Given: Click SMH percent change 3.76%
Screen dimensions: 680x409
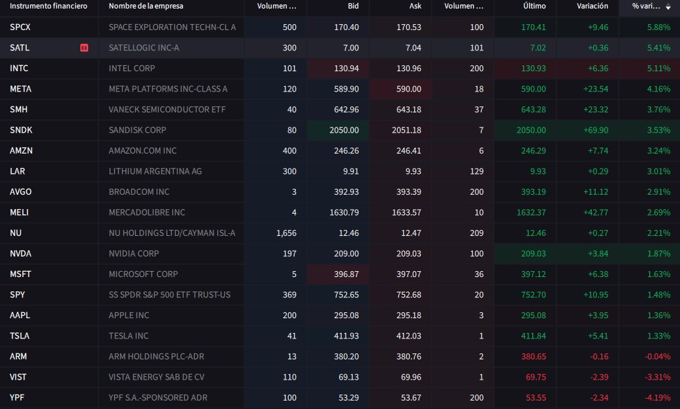Looking at the screenshot, I should pyautogui.click(x=658, y=109).
